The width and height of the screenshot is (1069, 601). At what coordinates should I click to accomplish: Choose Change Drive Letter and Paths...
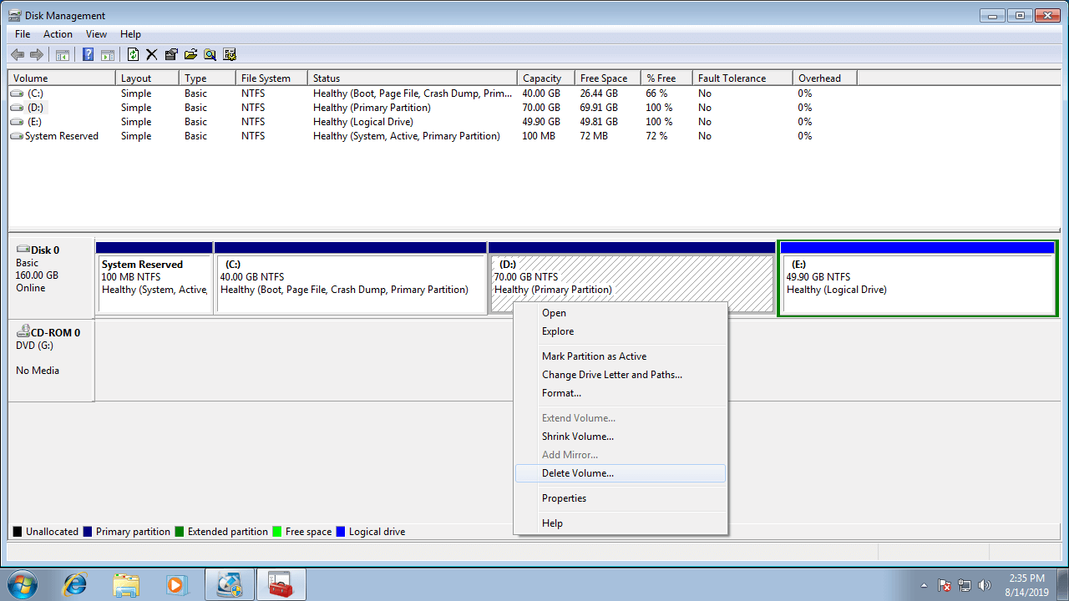[611, 375]
